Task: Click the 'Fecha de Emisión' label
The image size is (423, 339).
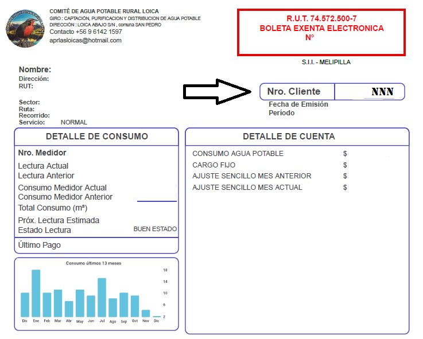Action: pyautogui.click(x=298, y=104)
